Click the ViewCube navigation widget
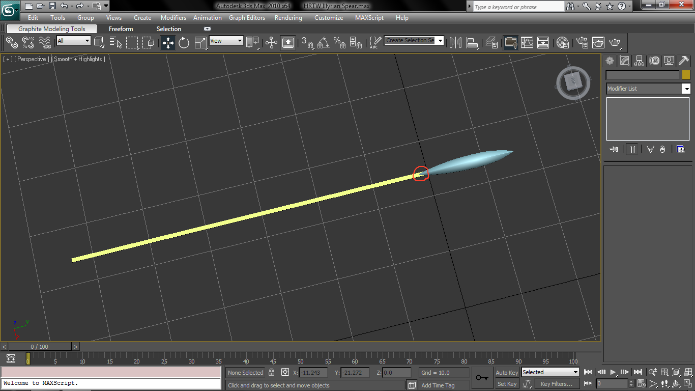The image size is (695, 391). 573,82
